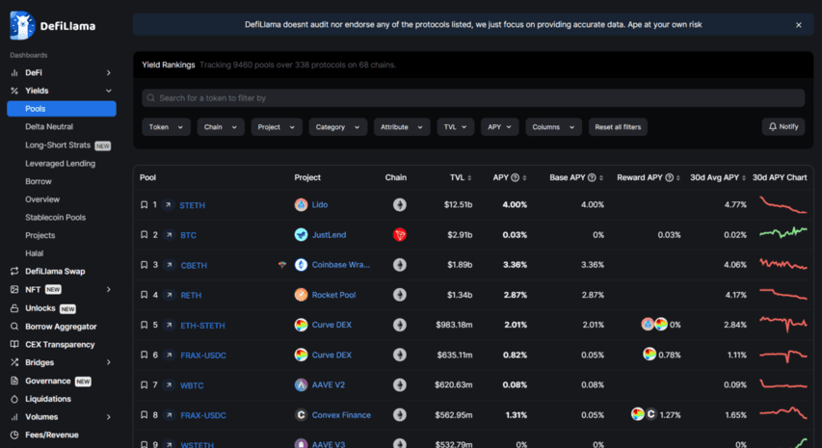Bookmark the ETH-STETH pool row
The width and height of the screenshot is (822, 448).
tap(145, 325)
